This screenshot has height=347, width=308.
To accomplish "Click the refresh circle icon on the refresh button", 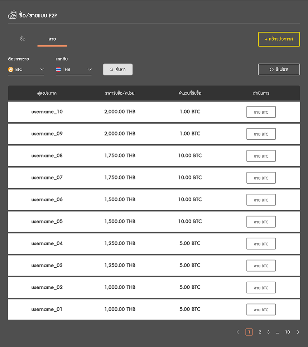I will [x=271, y=69].
